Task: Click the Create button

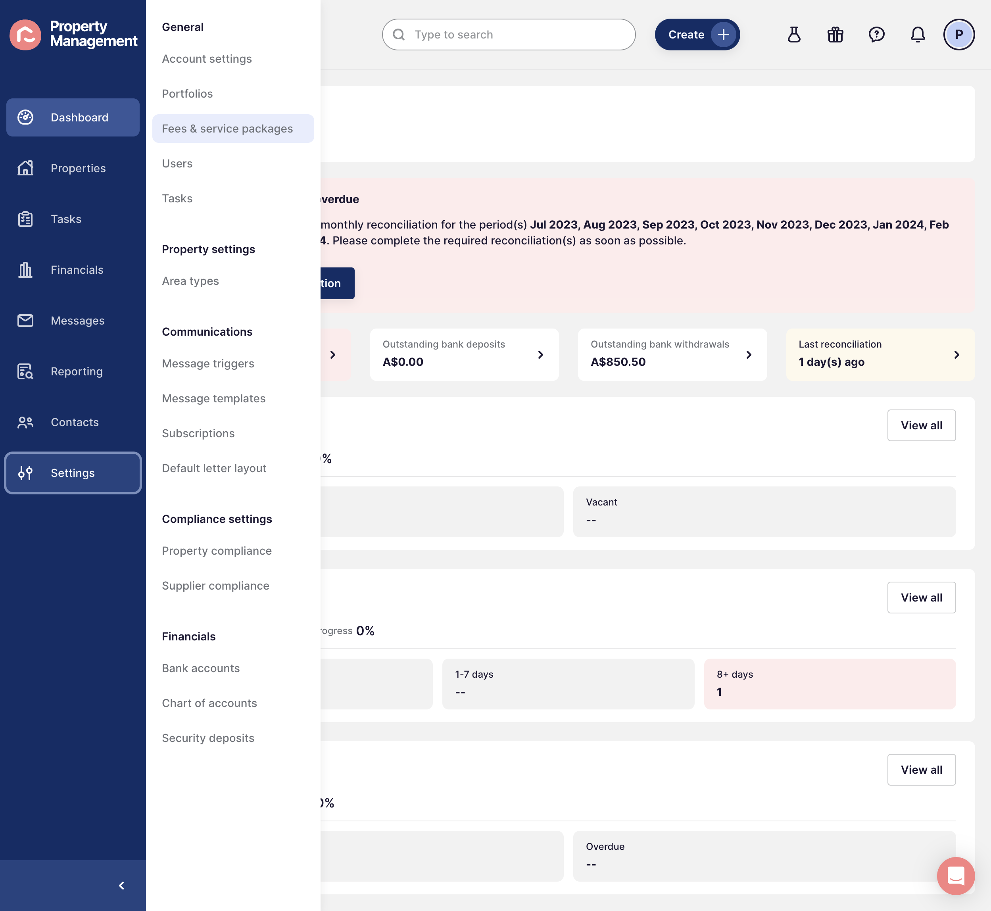Action: [x=697, y=35]
